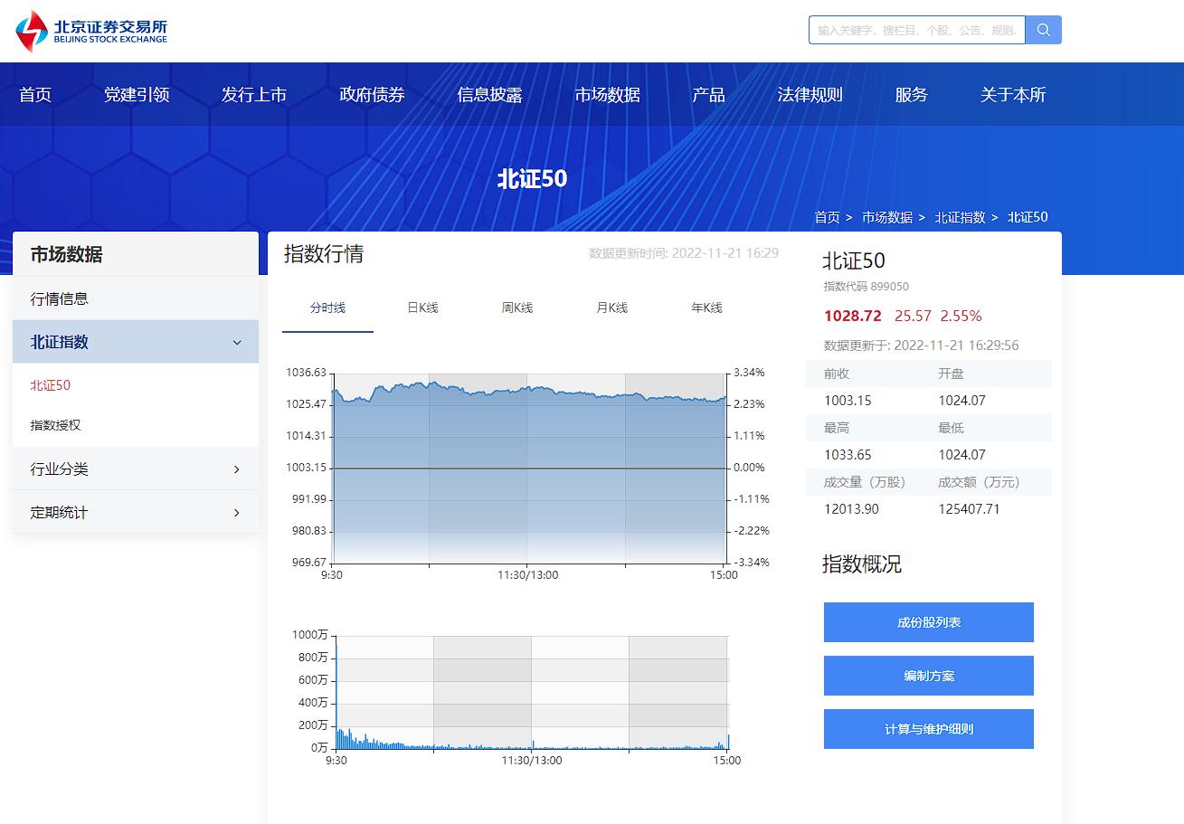Select 指数授权 in the sidebar
The image size is (1184, 824).
coord(56,425)
